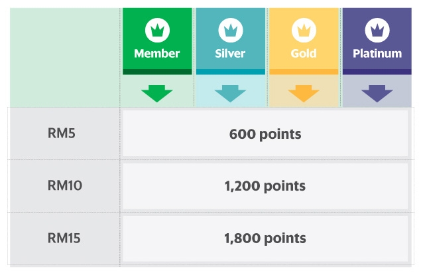The width and height of the screenshot is (421, 277).
Task: Click the teal arrow under Silver
Action: coord(230,93)
